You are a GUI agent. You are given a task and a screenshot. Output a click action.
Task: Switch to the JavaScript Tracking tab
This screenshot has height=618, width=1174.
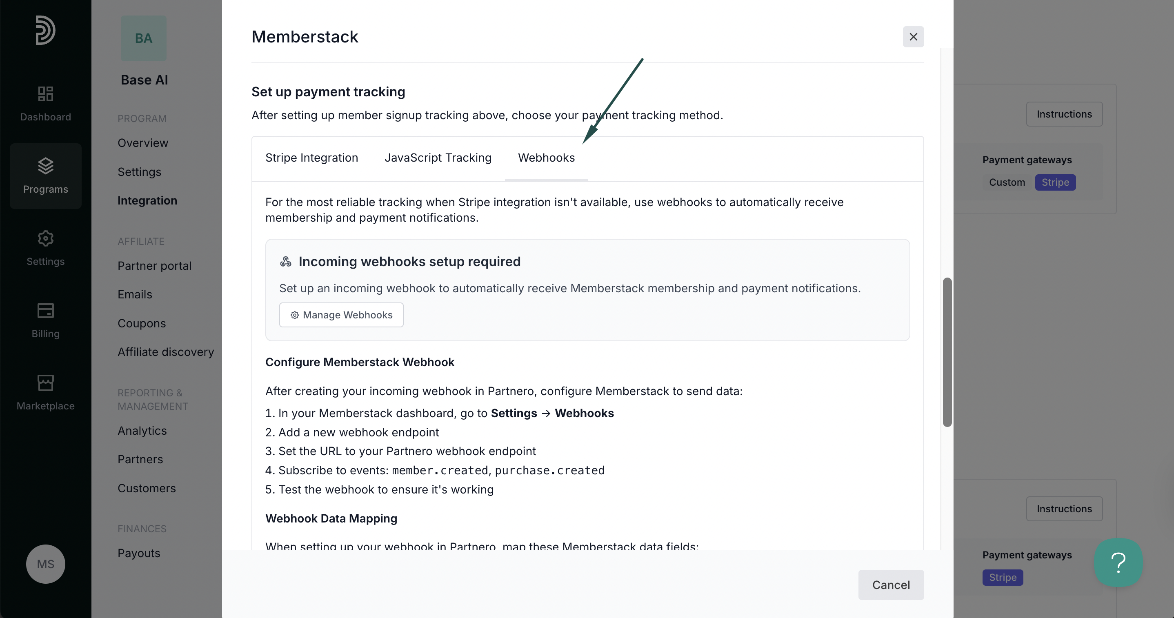point(438,158)
